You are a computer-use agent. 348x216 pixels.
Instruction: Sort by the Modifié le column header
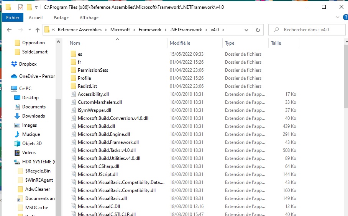pyautogui.click(x=180, y=43)
